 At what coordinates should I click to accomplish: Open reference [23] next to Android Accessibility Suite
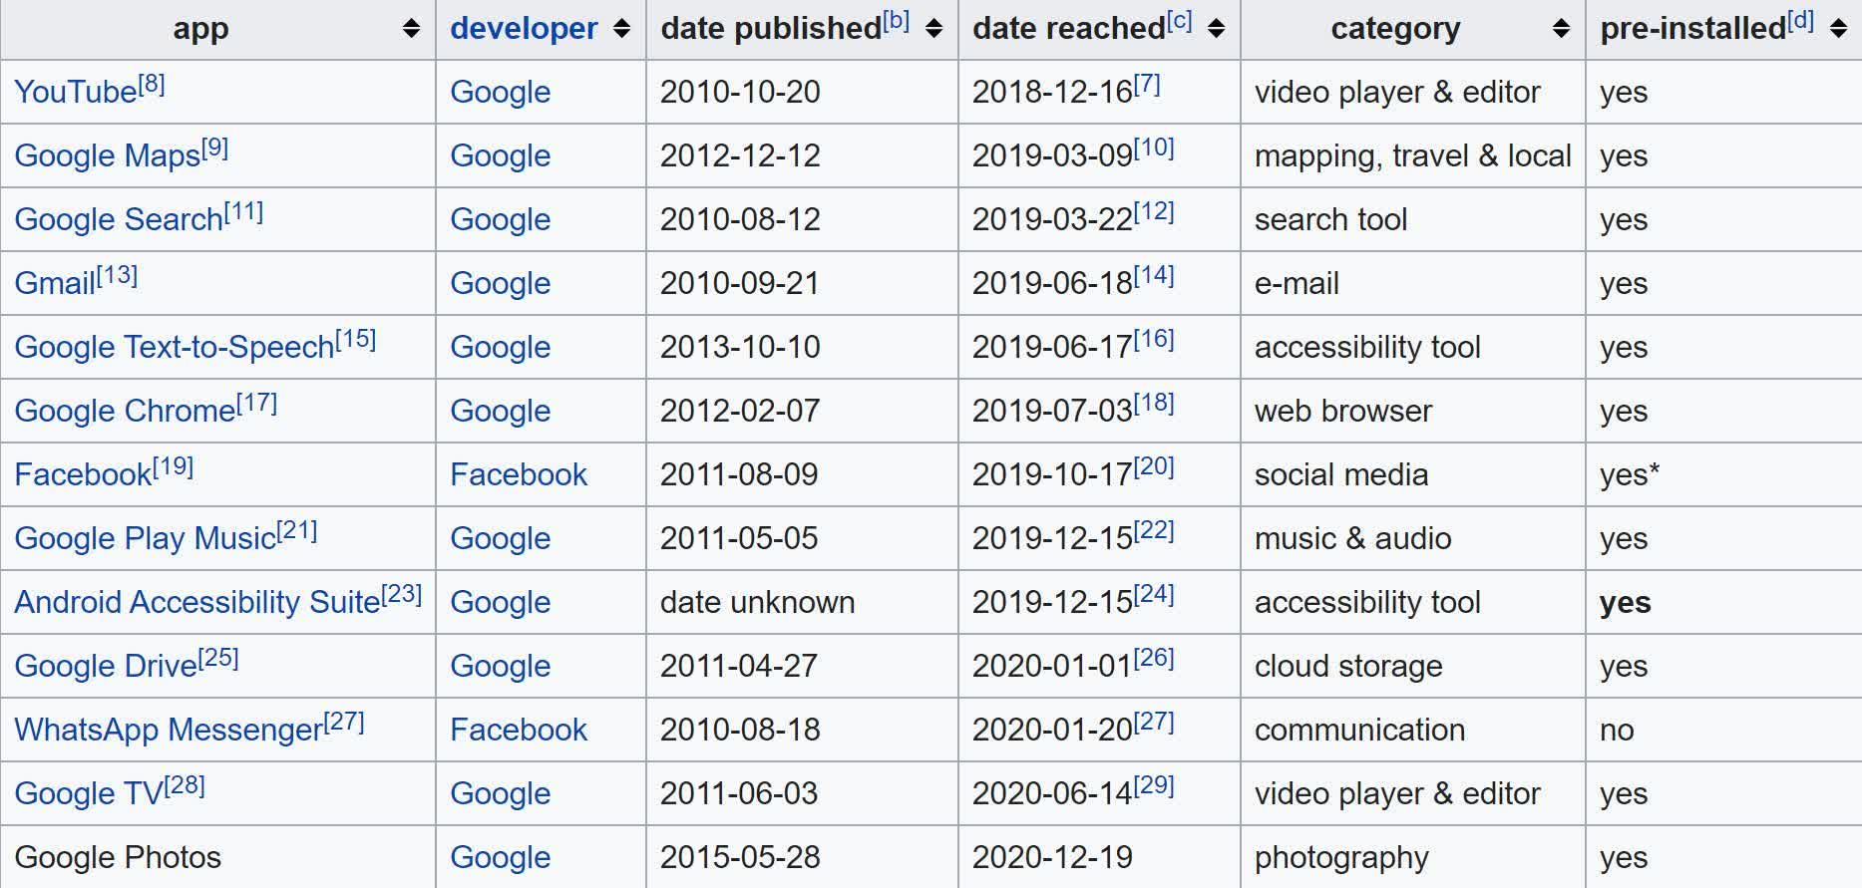pyautogui.click(x=402, y=594)
